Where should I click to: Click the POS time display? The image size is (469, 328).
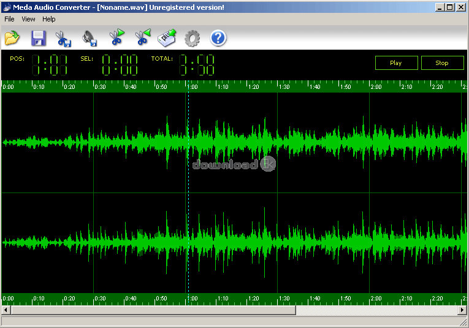click(x=50, y=64)
